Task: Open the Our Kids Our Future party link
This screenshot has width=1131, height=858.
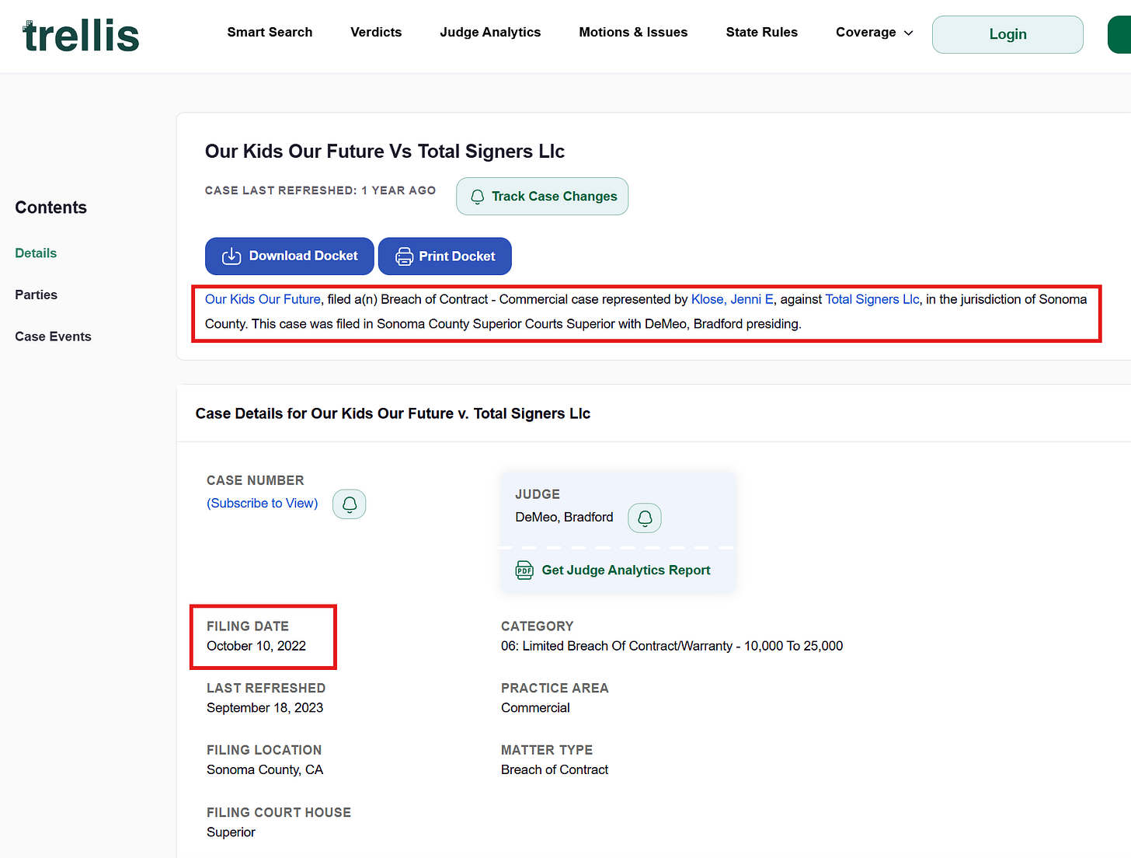Action: click(263, 299)
